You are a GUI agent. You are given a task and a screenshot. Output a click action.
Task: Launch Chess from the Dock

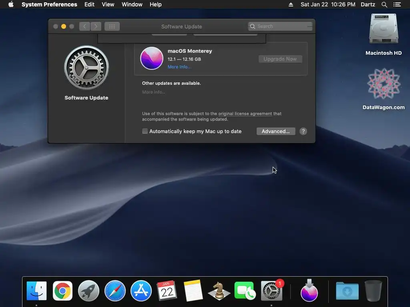point(219,291)
